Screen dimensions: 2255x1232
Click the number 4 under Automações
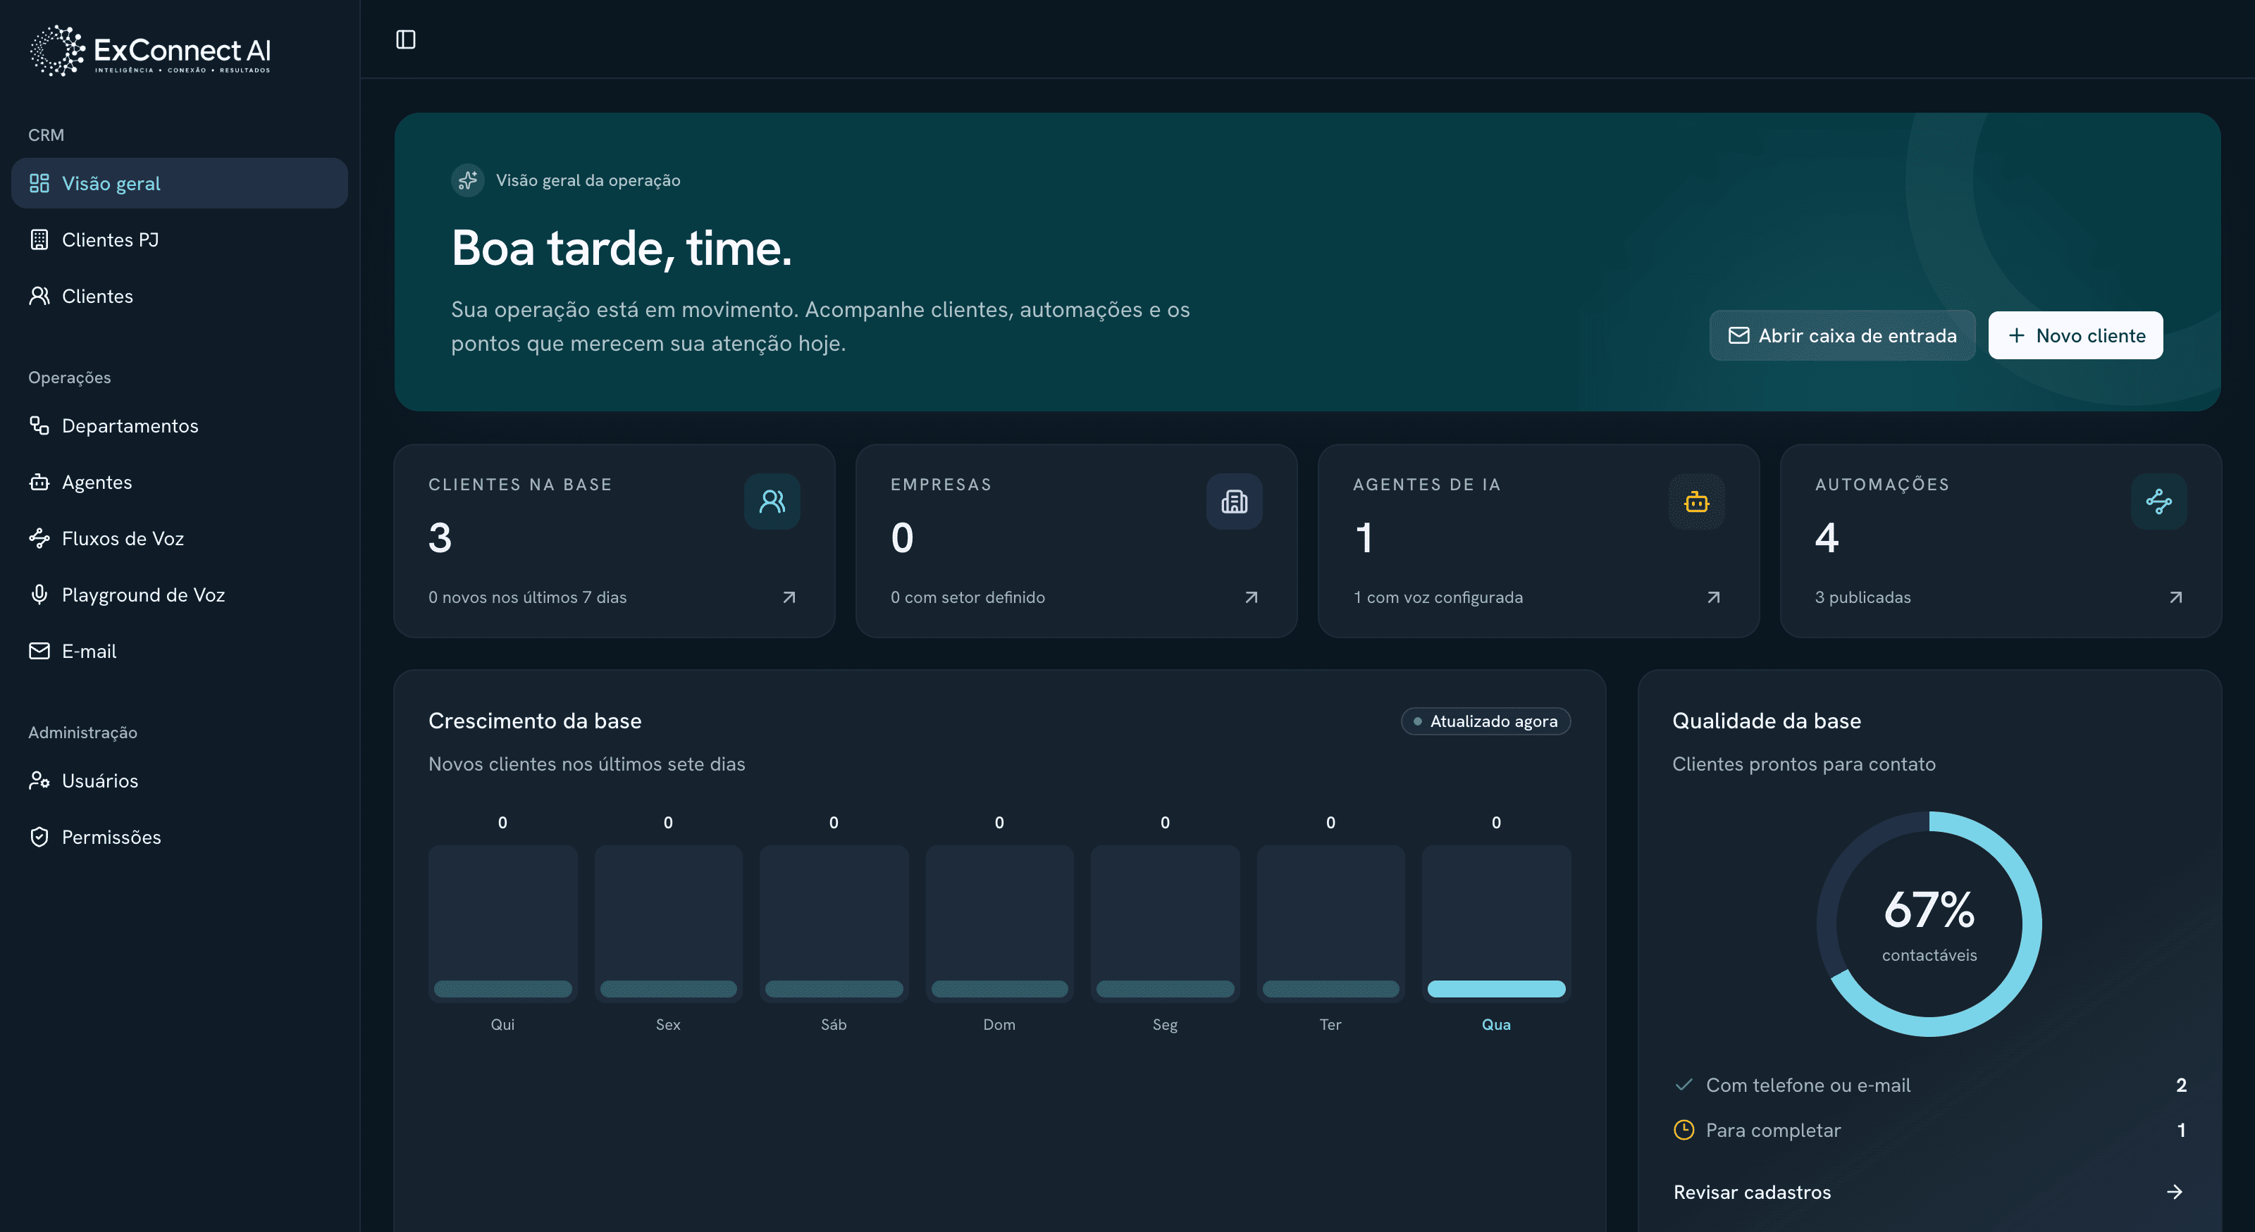pyautogui.click(x=1827, y=537)
